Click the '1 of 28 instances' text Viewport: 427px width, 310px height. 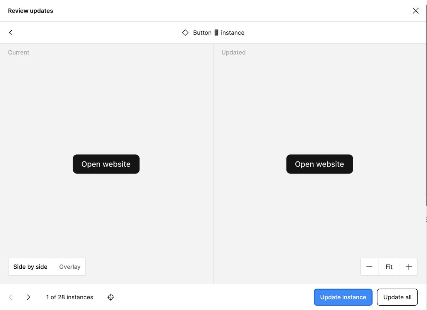click(x=70, y=297)
